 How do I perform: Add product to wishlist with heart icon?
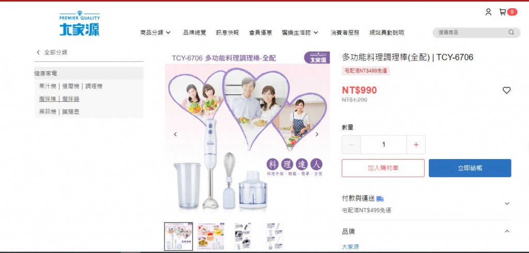click(x=506, y=90)
